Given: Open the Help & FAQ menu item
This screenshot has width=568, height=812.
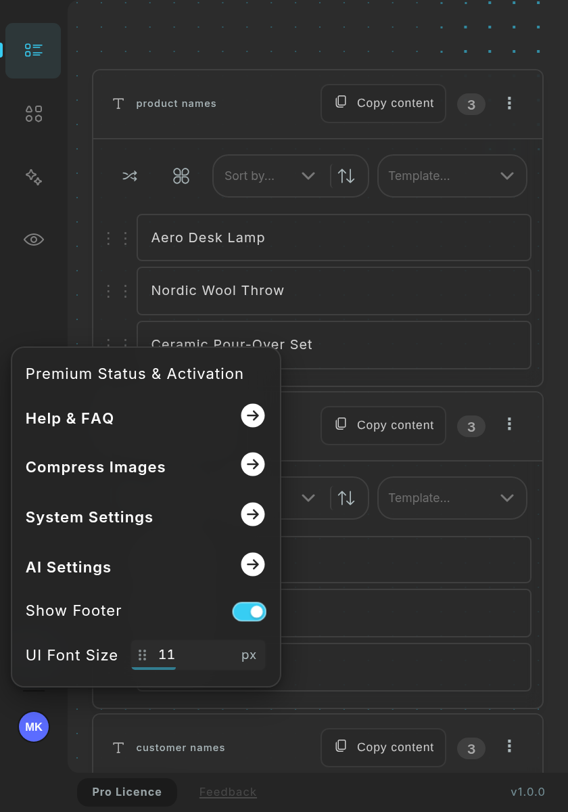Looking at the screenshot, I should [x=70, y=418].
